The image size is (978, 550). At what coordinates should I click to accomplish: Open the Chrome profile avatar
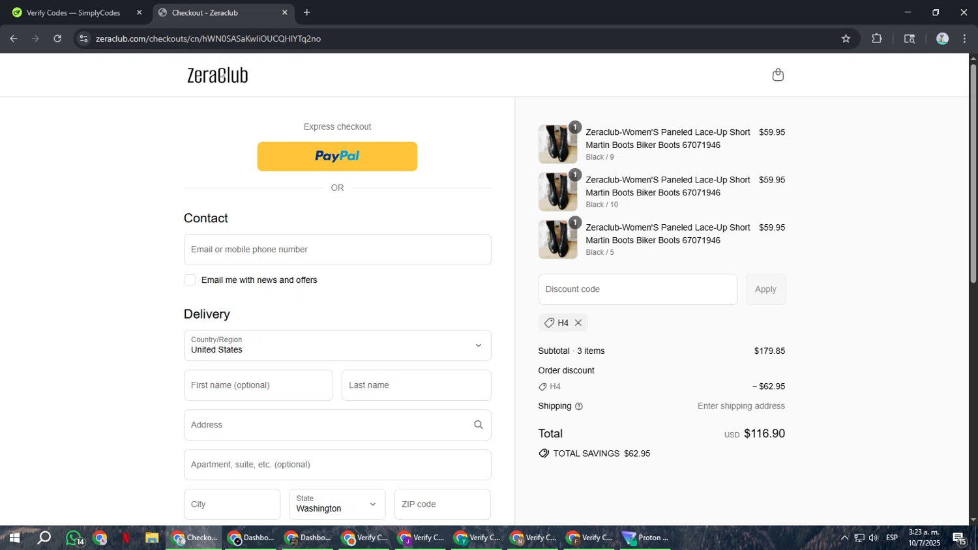942,38
